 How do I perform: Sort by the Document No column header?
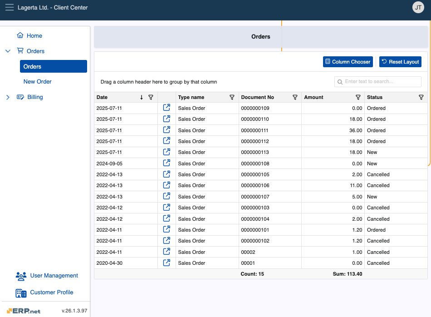[257, 97]
